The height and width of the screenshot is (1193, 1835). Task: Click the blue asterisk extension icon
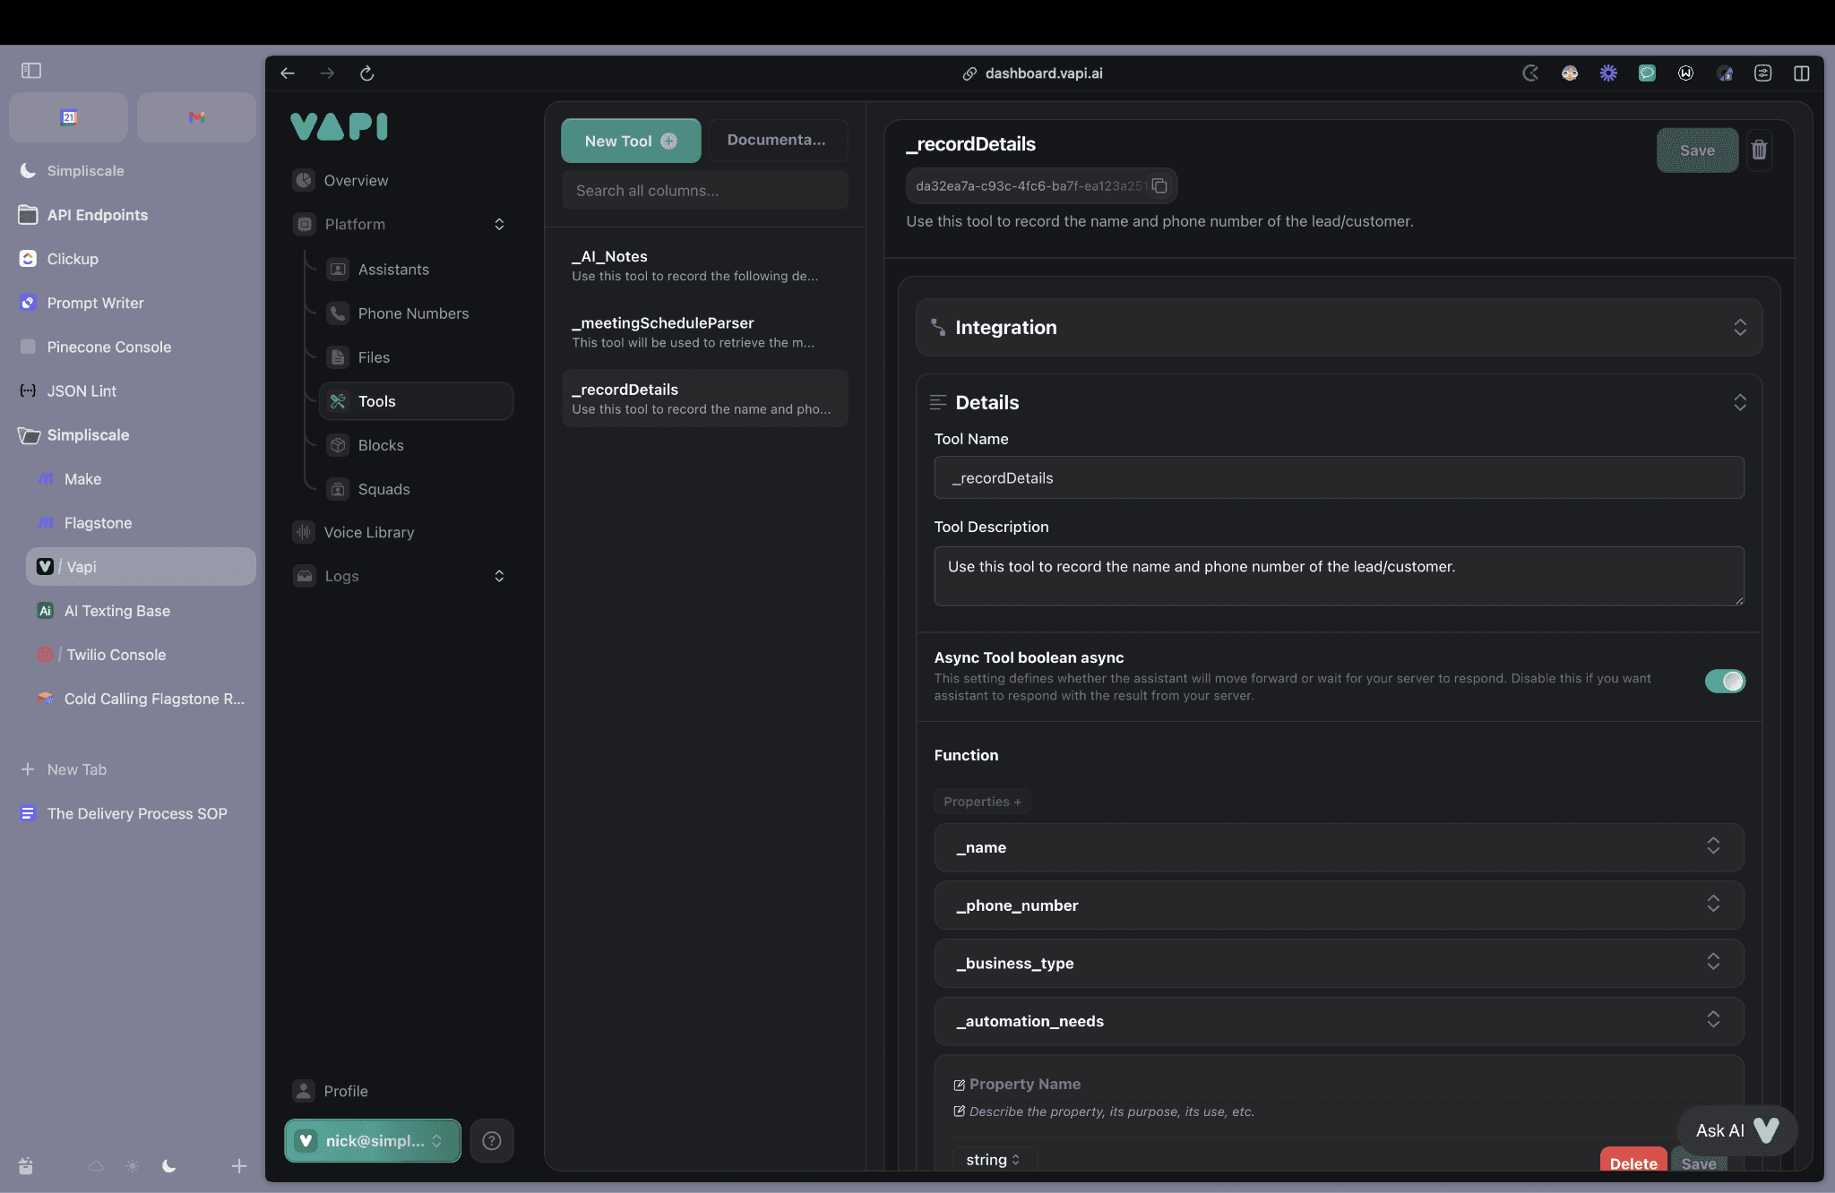(1608, 73)
